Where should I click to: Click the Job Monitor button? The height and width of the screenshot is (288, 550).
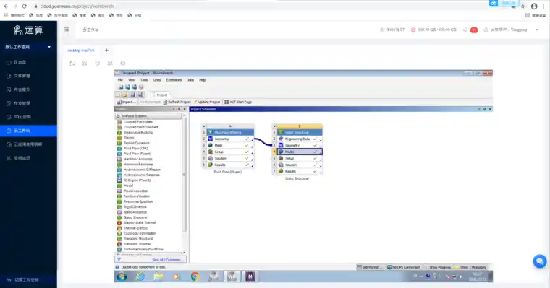[370, 267]
